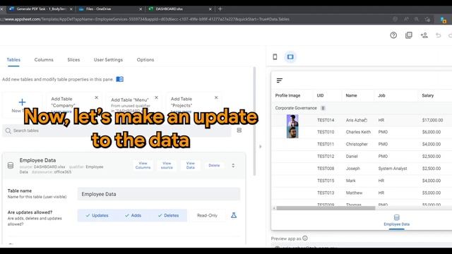Click the Profile Image column header

click(287, 95)
